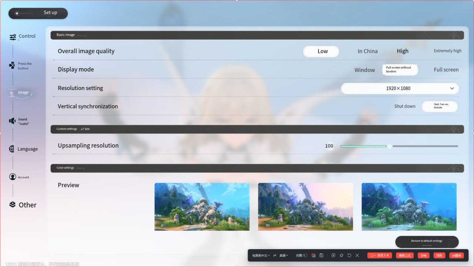
Task: Click the 'Vertical synchronization' label
Action: point(88,106)
